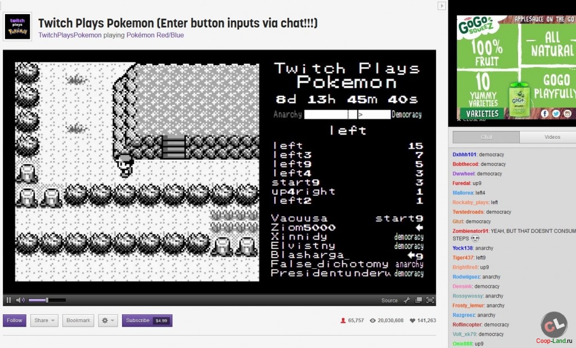Open the gear options dropdown
Image resolution: width=576 pixels, height=348 pixels.
107,320
